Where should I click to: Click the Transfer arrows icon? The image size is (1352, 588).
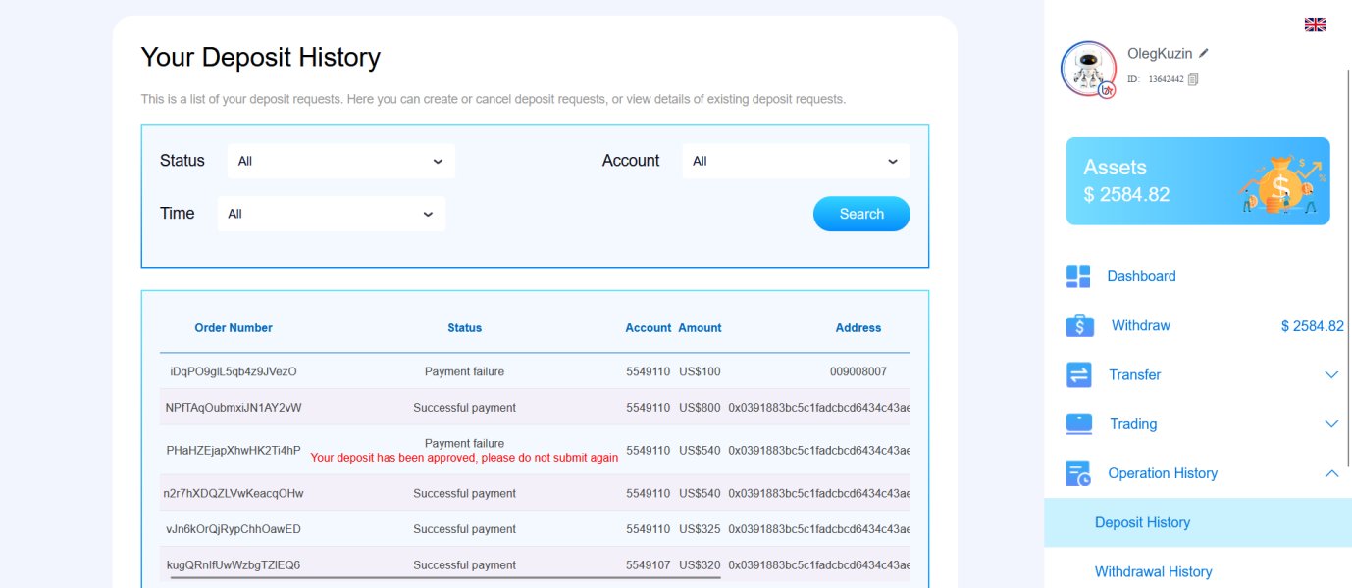pos(1078,374)
